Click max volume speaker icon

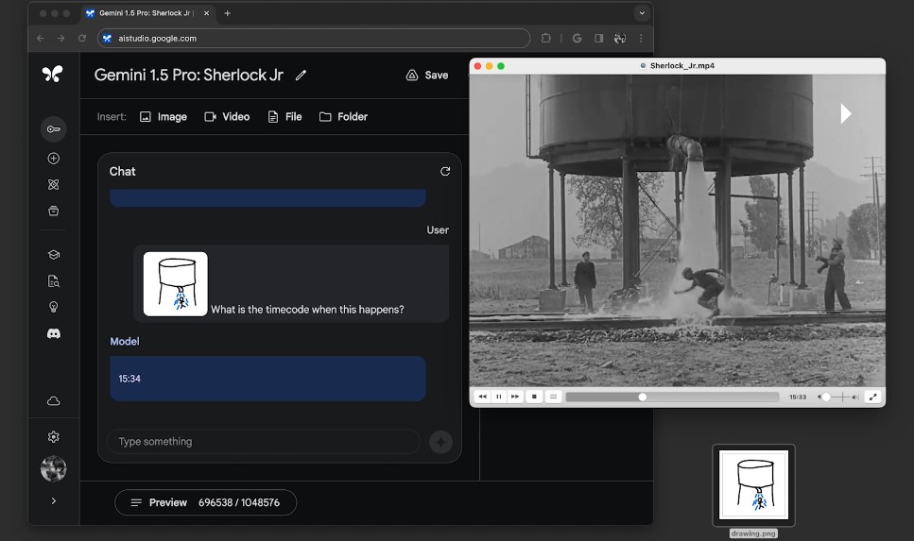(x=855, y=397)
